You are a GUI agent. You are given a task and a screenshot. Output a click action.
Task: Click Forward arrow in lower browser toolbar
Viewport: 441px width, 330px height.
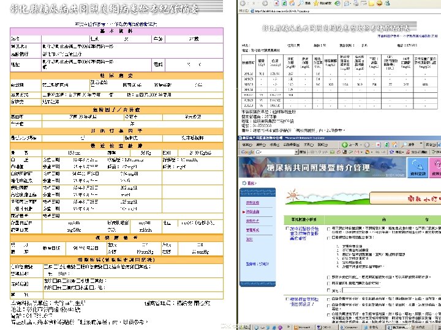pyautogui.click(x=367, y=145)
